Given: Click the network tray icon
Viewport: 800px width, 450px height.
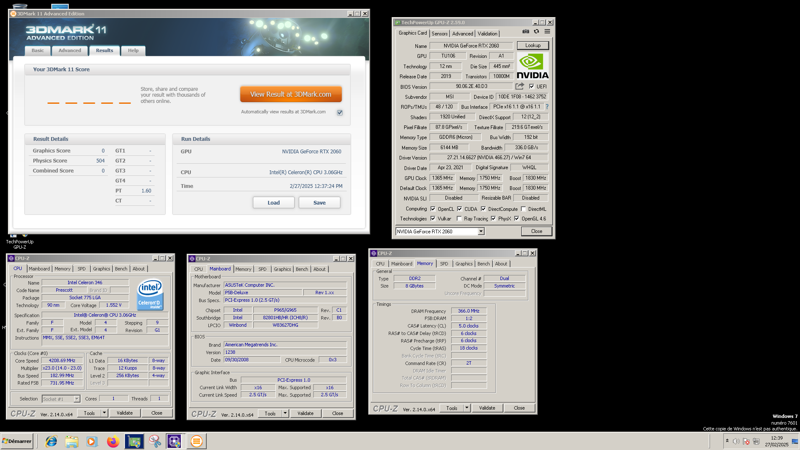Looking at the screenshot, I should (756, 441).
